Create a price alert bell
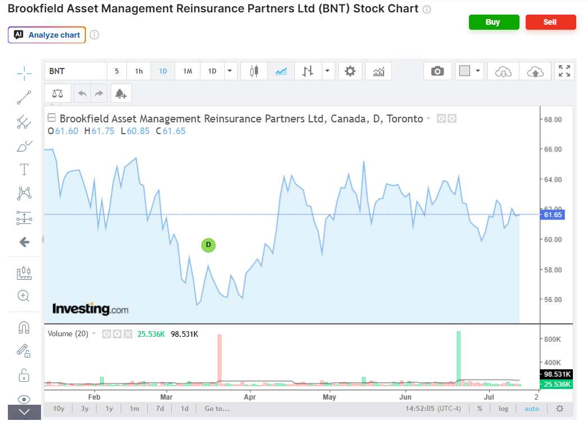This screenshot has height=421, width=588. click(x=121, y=93)
